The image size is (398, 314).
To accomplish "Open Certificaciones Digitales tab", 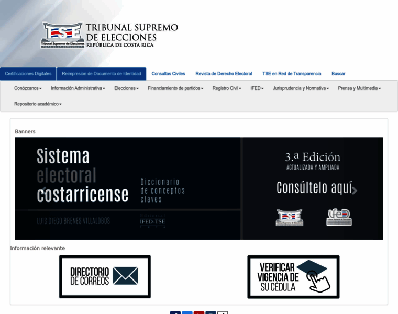I will [28, 74].
